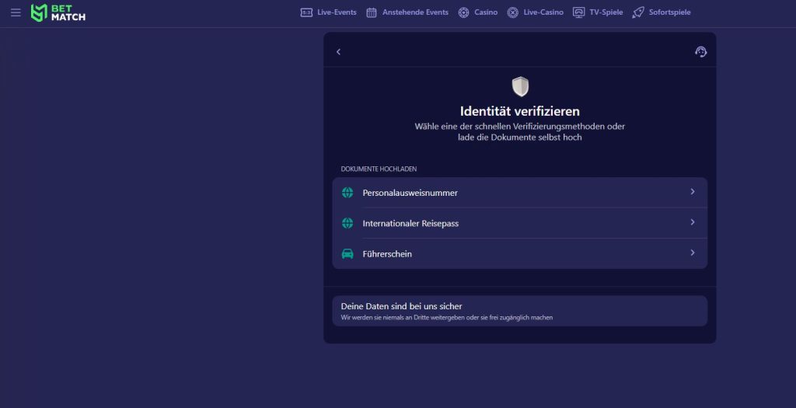Click the Casino chip icon
The height and width of the screenshot is (408, 796).
point(463,12)
